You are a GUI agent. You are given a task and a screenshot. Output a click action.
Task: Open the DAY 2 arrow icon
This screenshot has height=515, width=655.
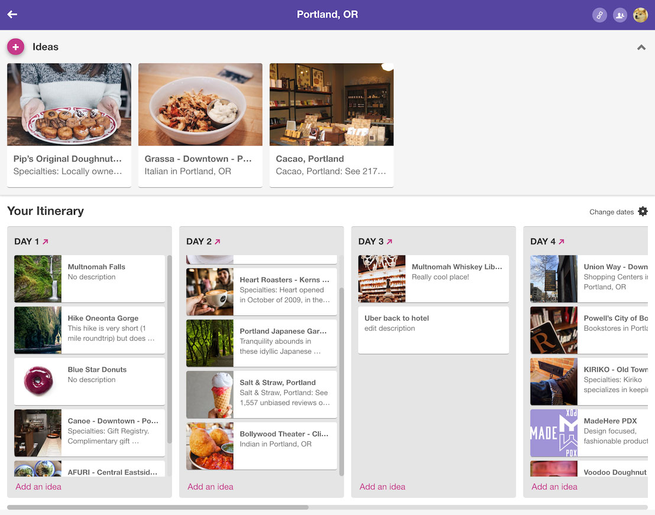point(218,242)
